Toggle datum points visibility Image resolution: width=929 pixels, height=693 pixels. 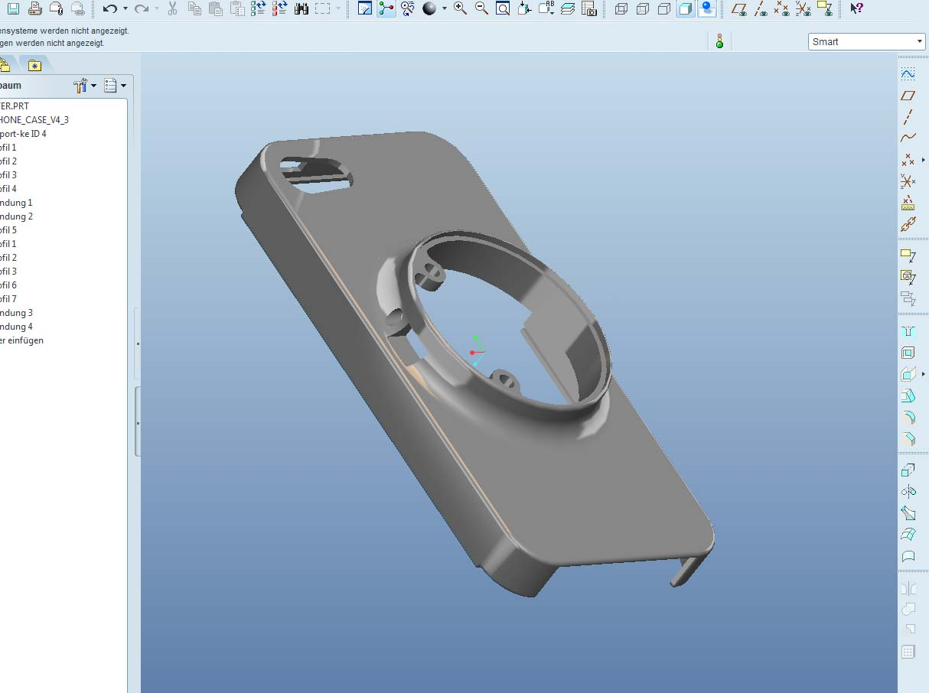click(x=782, y=8)
